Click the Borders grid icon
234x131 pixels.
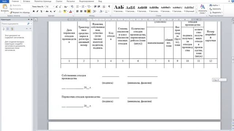click(x=106, y=11)
